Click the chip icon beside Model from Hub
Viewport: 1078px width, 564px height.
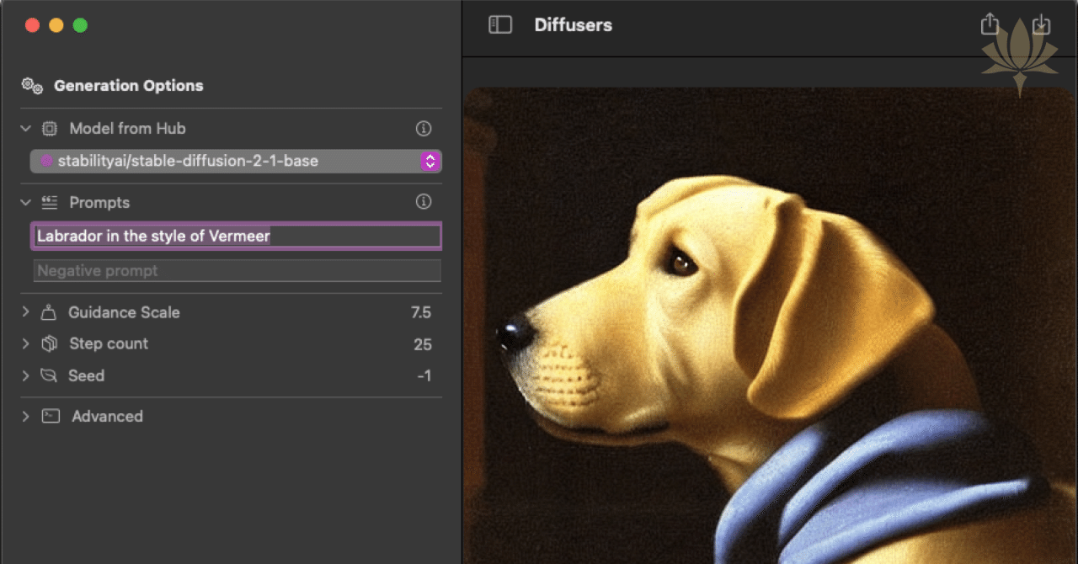click(49, 128)
